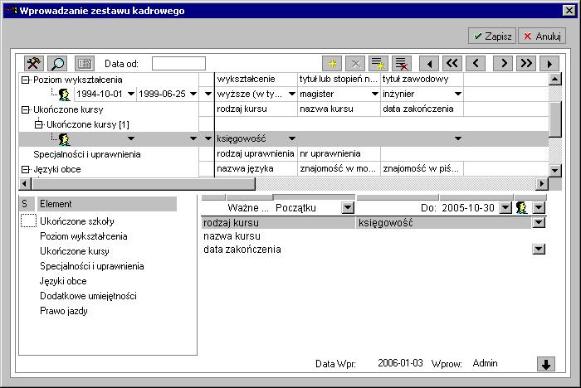The height and width of the screenshot is (388, 581).
Task: Click the S column header
Action: (27, 204)
